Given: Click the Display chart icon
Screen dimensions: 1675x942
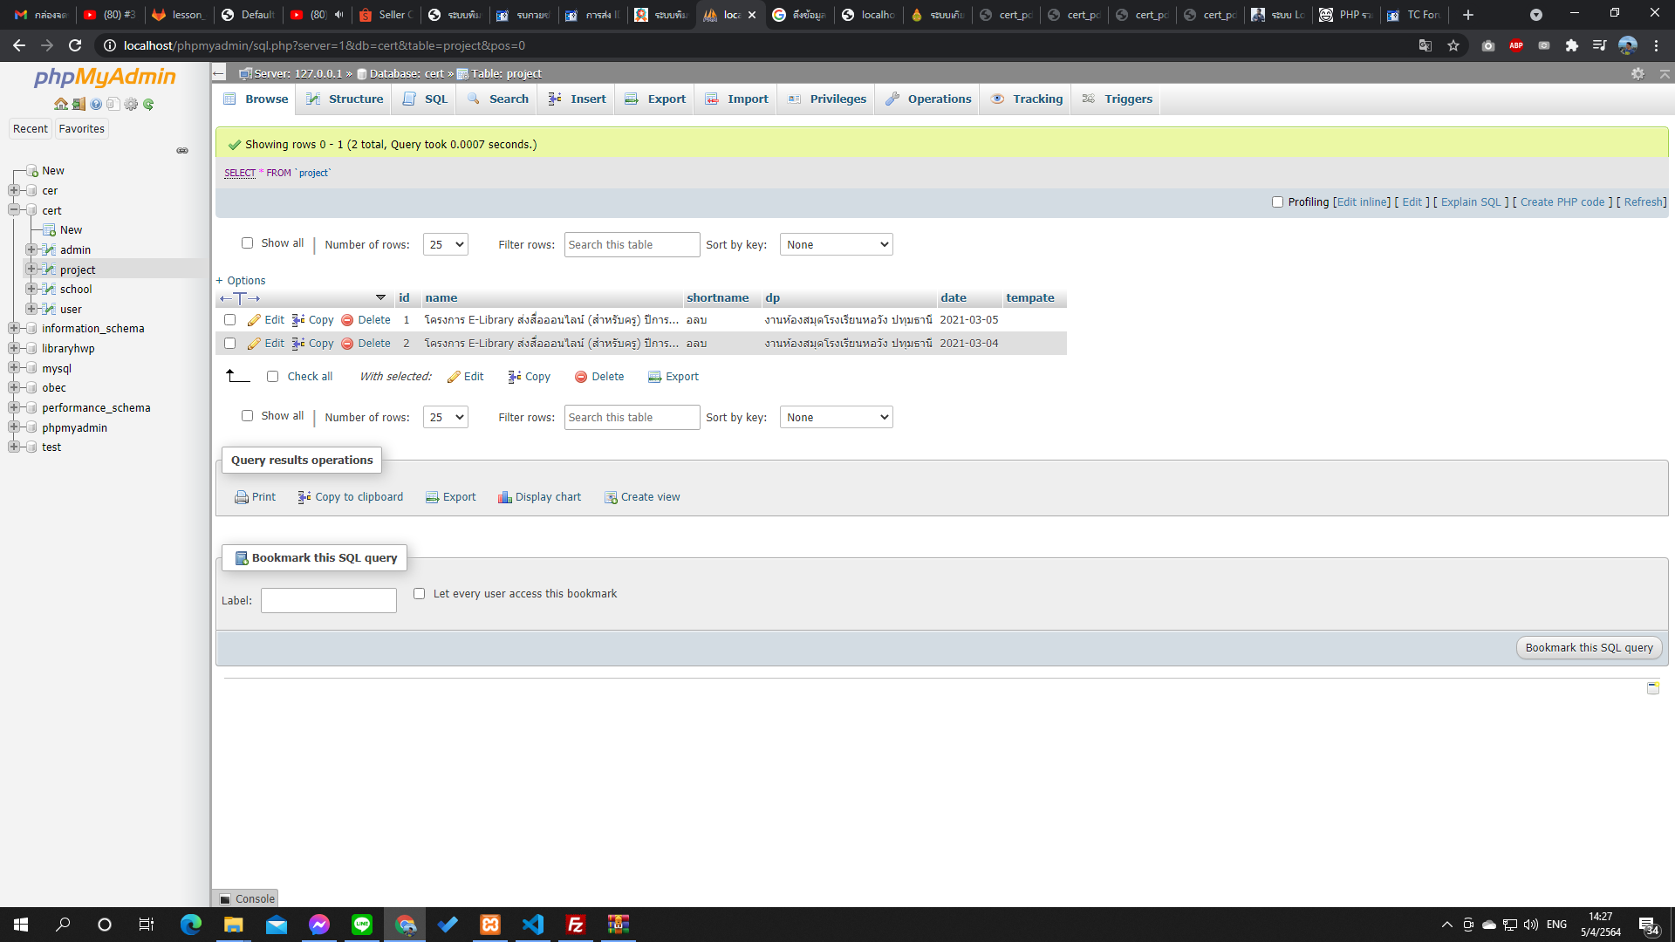Looking at the screenshot, I should [504, 497].
